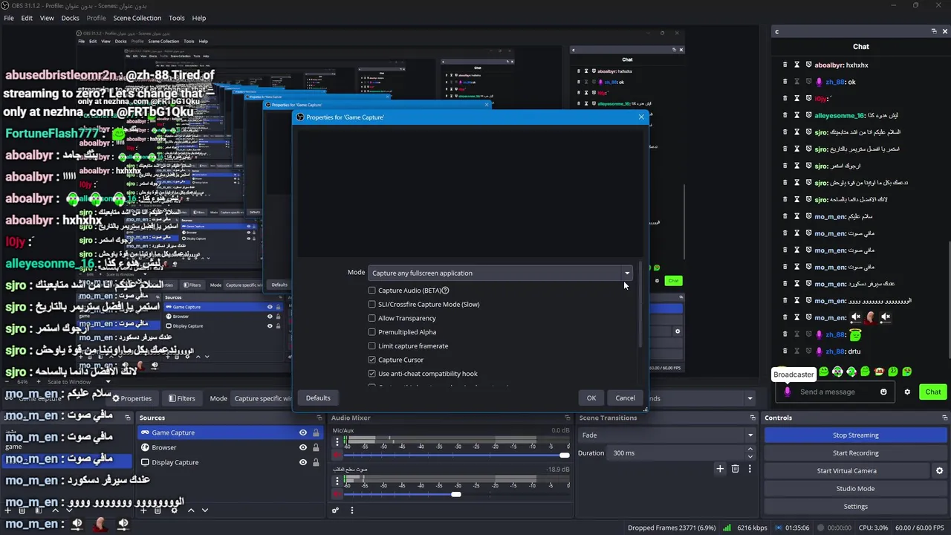Open the Tools menu

[x=177, y=18]
